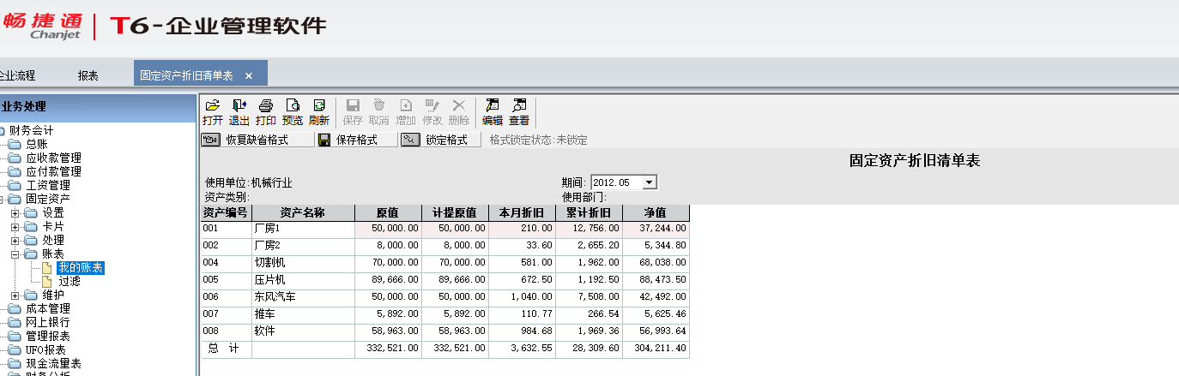Click the 计提原值 column header
Viewport: 1179px width, 376px height.
455,212
